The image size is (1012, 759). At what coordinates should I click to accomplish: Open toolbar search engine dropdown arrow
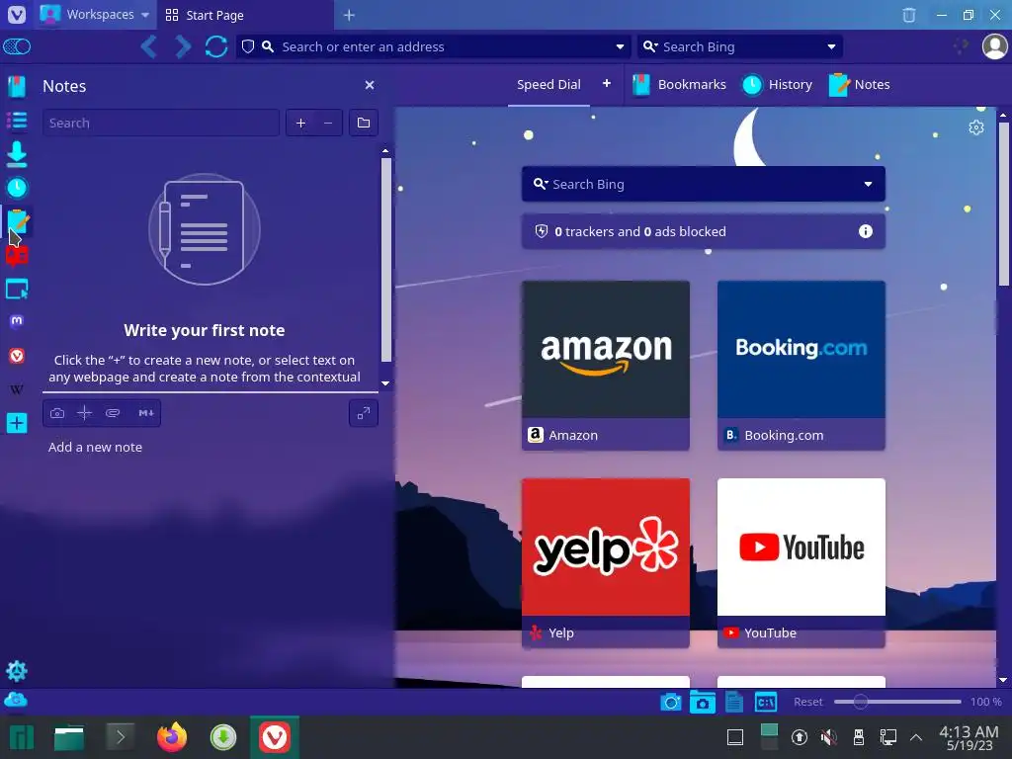point(831,46)
